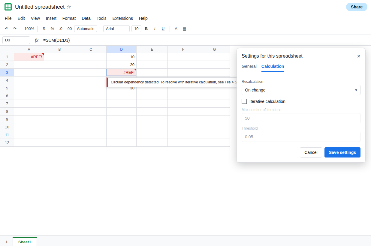Toggle bold formatting
371x246 pixels.
(146, 29)
